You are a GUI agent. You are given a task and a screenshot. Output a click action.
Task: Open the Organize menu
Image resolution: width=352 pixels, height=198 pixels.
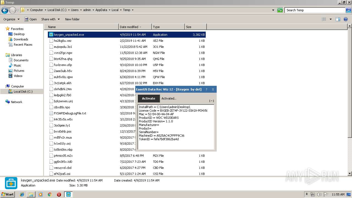click(x=11, y=19)
